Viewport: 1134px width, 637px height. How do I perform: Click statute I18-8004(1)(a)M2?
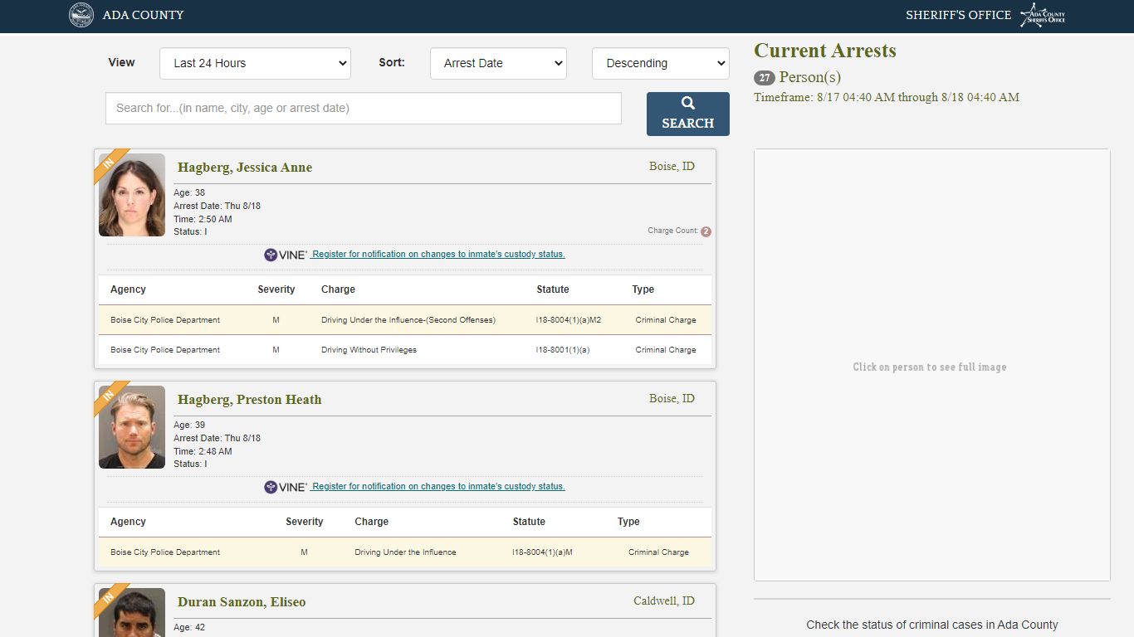[x=569, y=320]
